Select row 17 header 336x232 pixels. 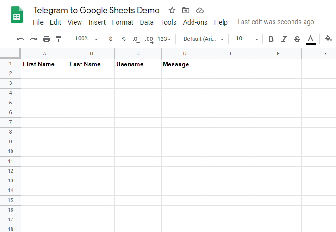[x=10, y=219]
